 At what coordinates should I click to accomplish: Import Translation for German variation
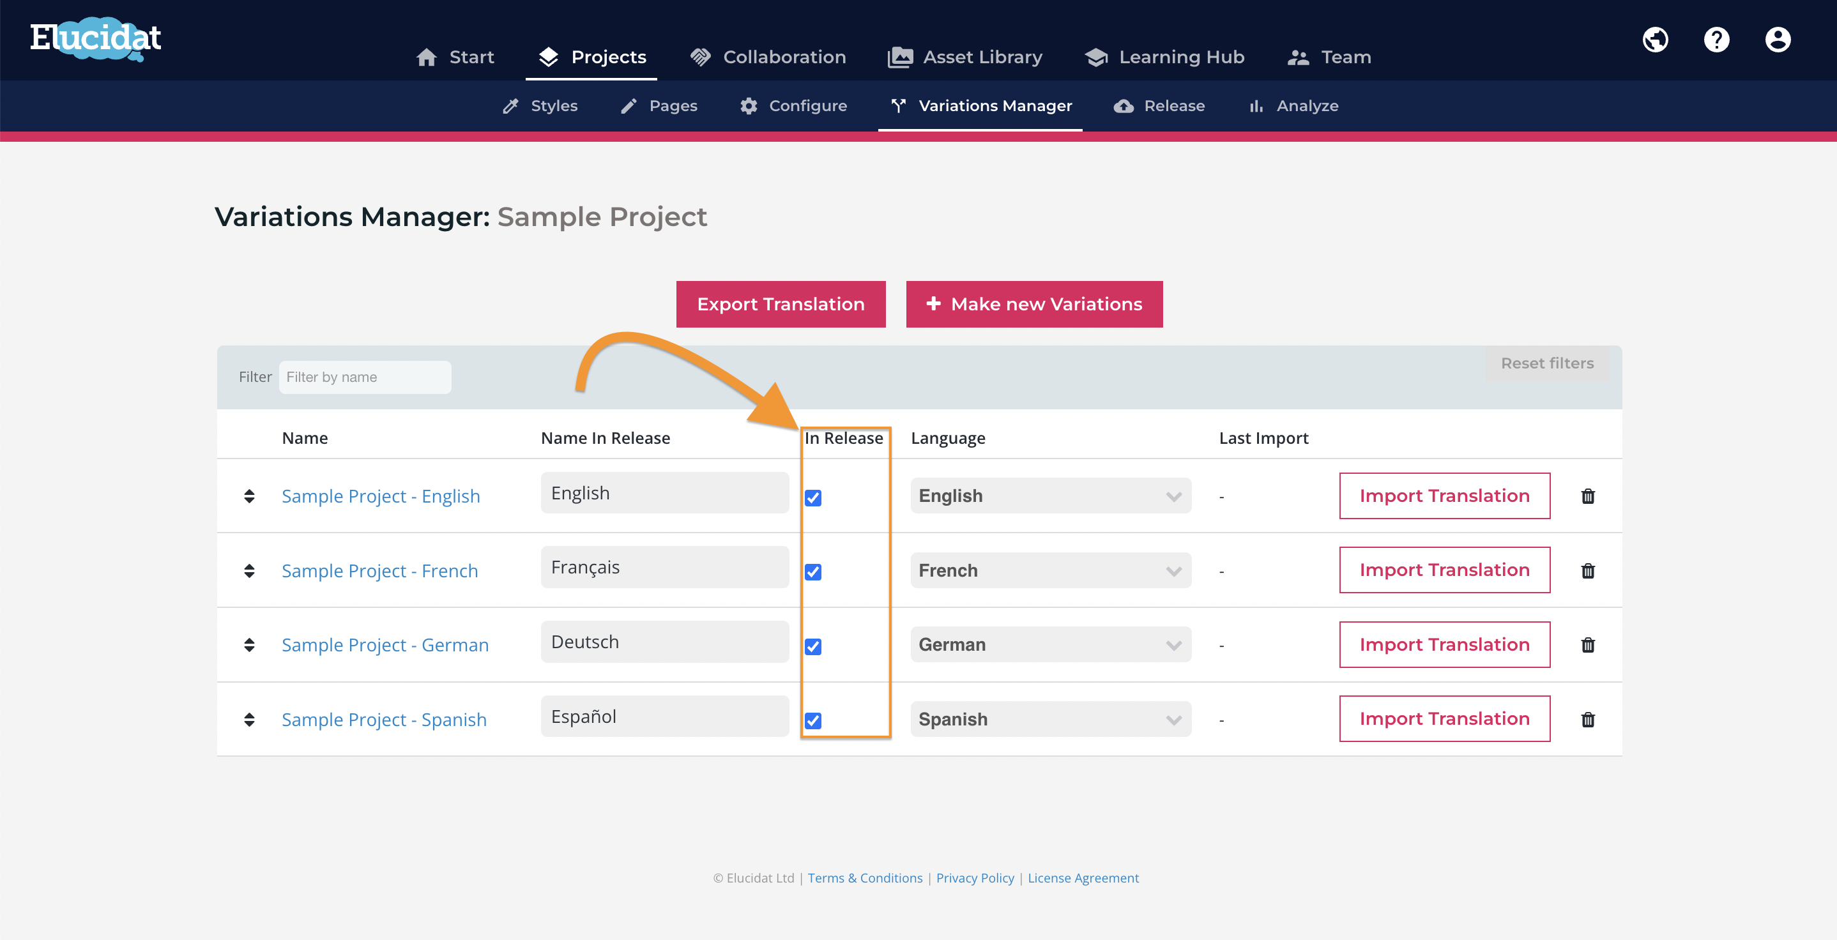(1444, 645)
